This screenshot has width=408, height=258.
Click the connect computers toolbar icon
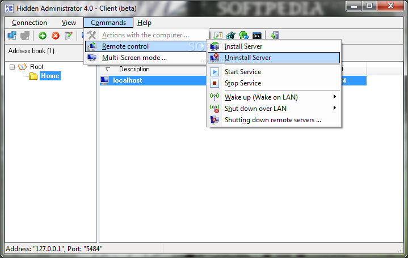coord(12,36)
